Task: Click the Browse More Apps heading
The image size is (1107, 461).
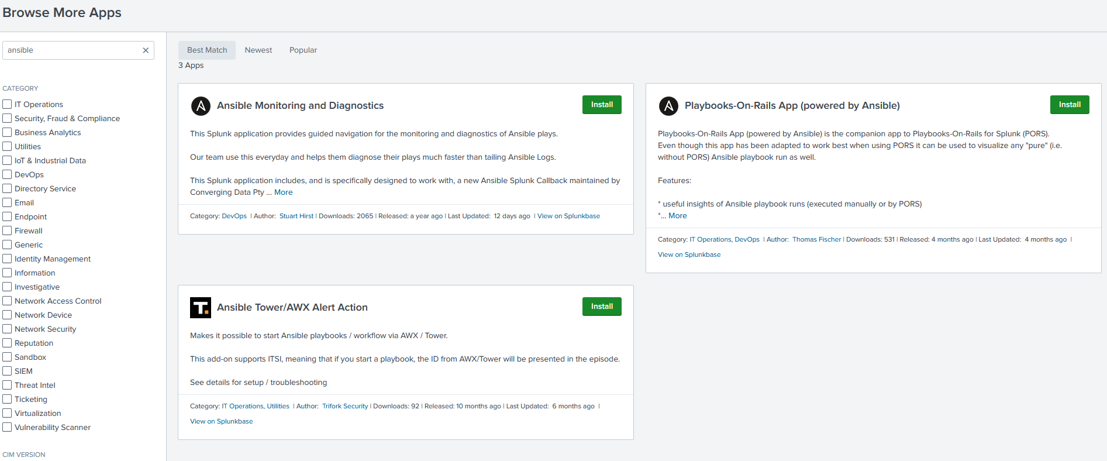Action: (62, 13)
